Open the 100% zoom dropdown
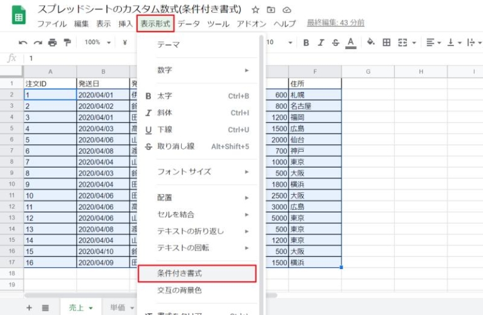This screenshot has height=315, width=483. coord(97,43)
